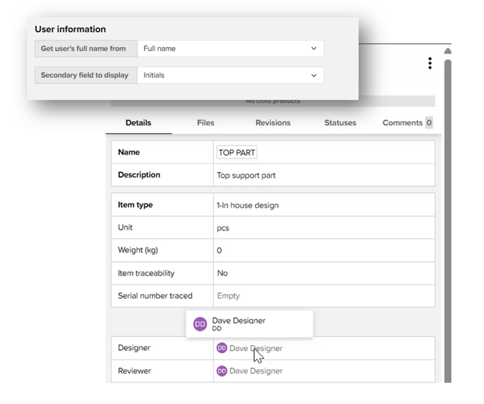Viewport: 484px width, 404px height.
Task: Click the DD avatar in the tooltip
Action: click(200, 324)
